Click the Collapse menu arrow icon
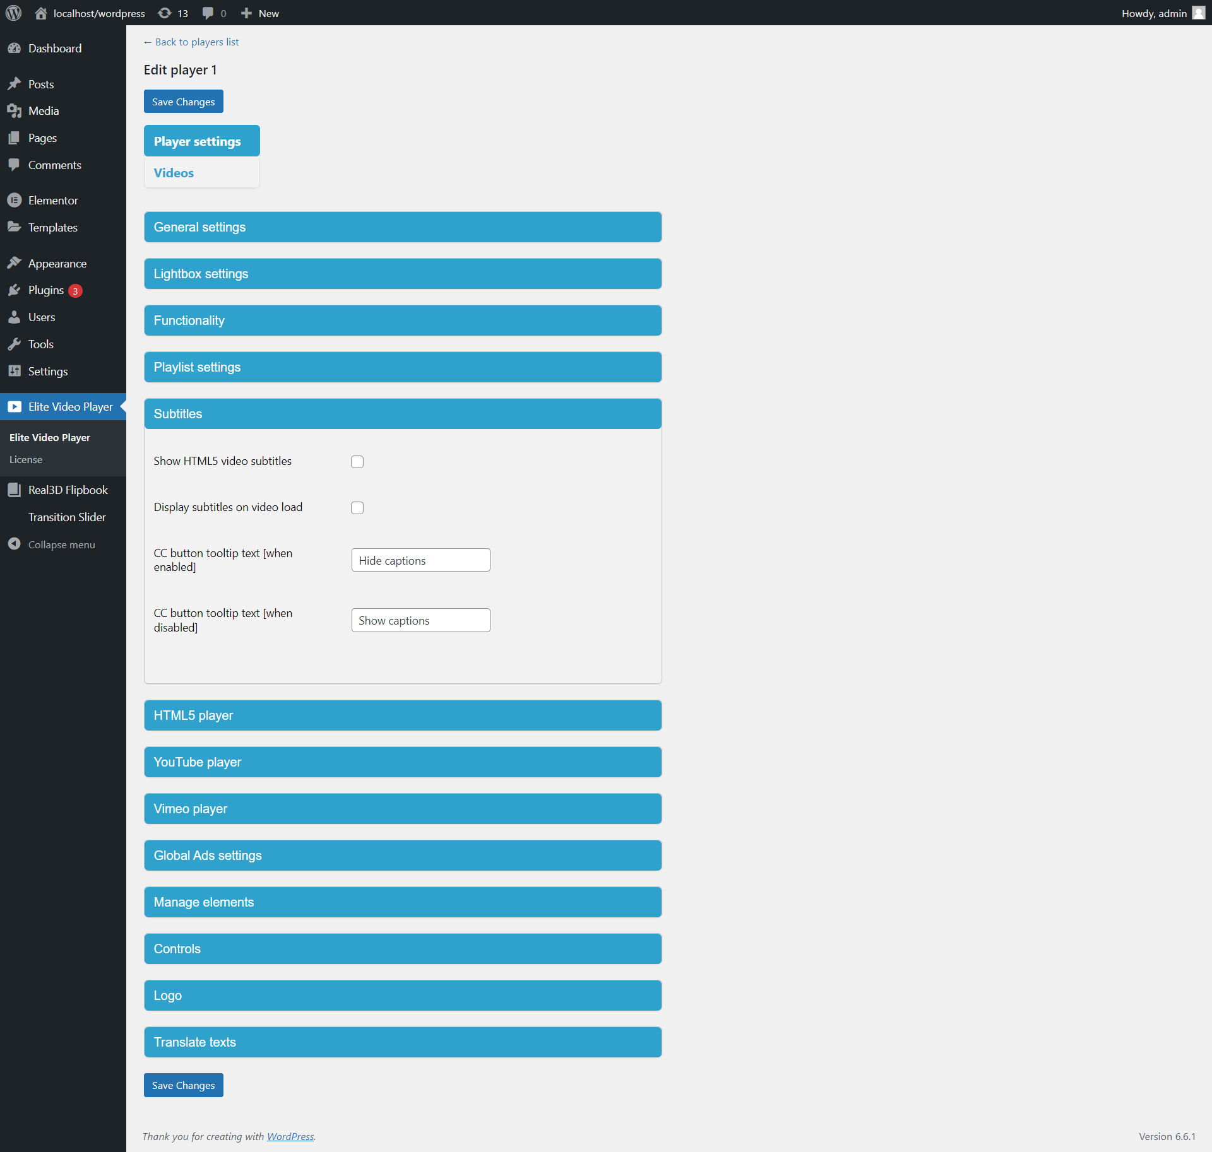This screenshot has height=1152, width=1212. point(14,544)
